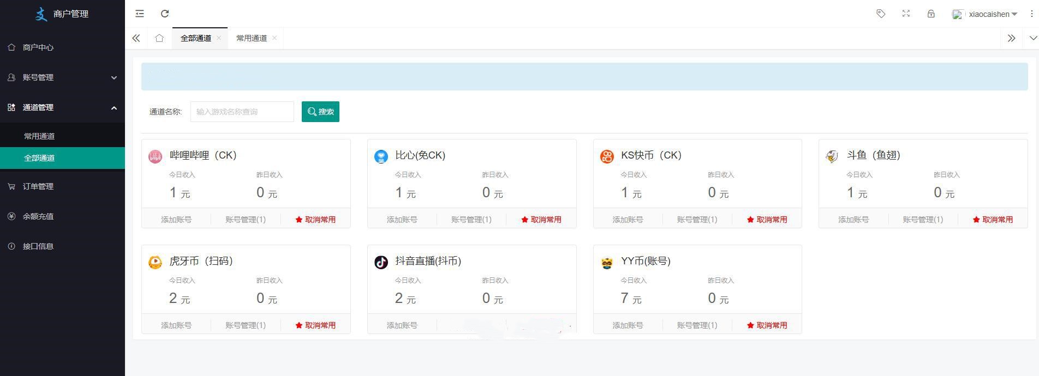This screenshot has height=376, width=1039.
Task: Go to home tab icon
Action: coord(159,38)
